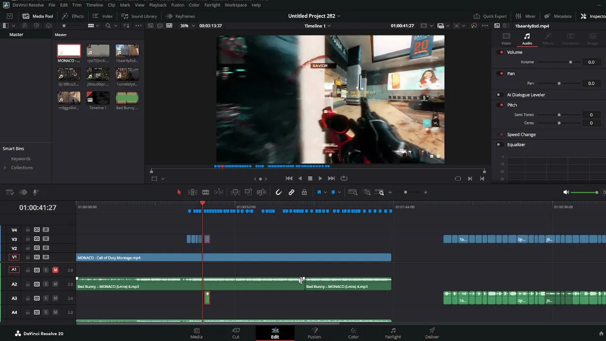The width and height of the screenshot is (606, 341).
Task: Click the Quick Export button
Action: point(490,16)
